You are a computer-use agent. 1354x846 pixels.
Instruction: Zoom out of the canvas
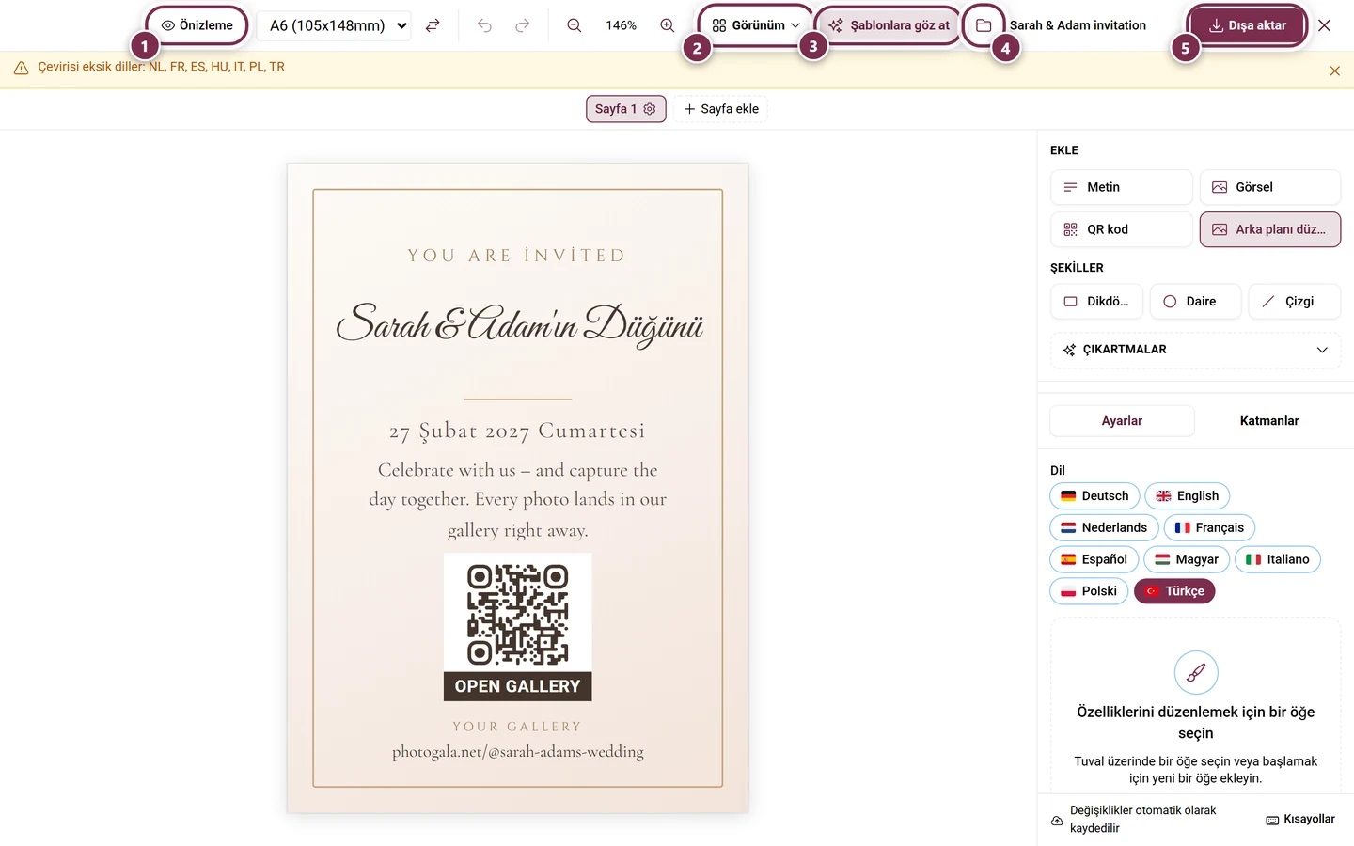click(x=575, y=25)
